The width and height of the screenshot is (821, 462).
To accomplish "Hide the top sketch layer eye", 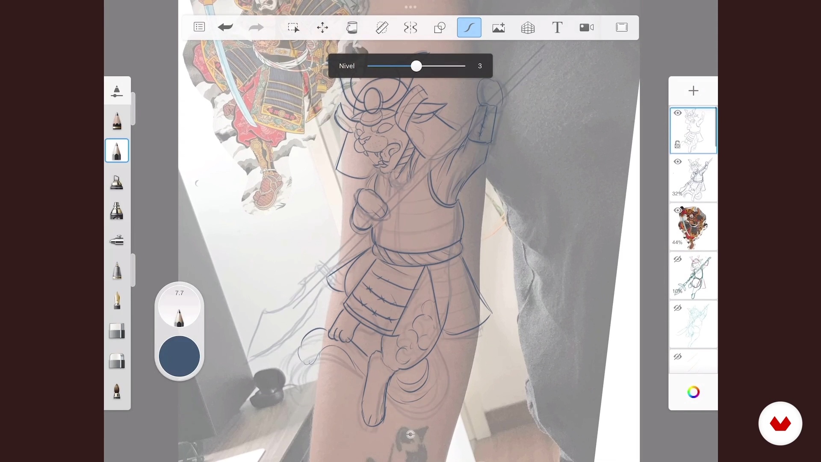I will pyautogui.click(x=678, y=113).
